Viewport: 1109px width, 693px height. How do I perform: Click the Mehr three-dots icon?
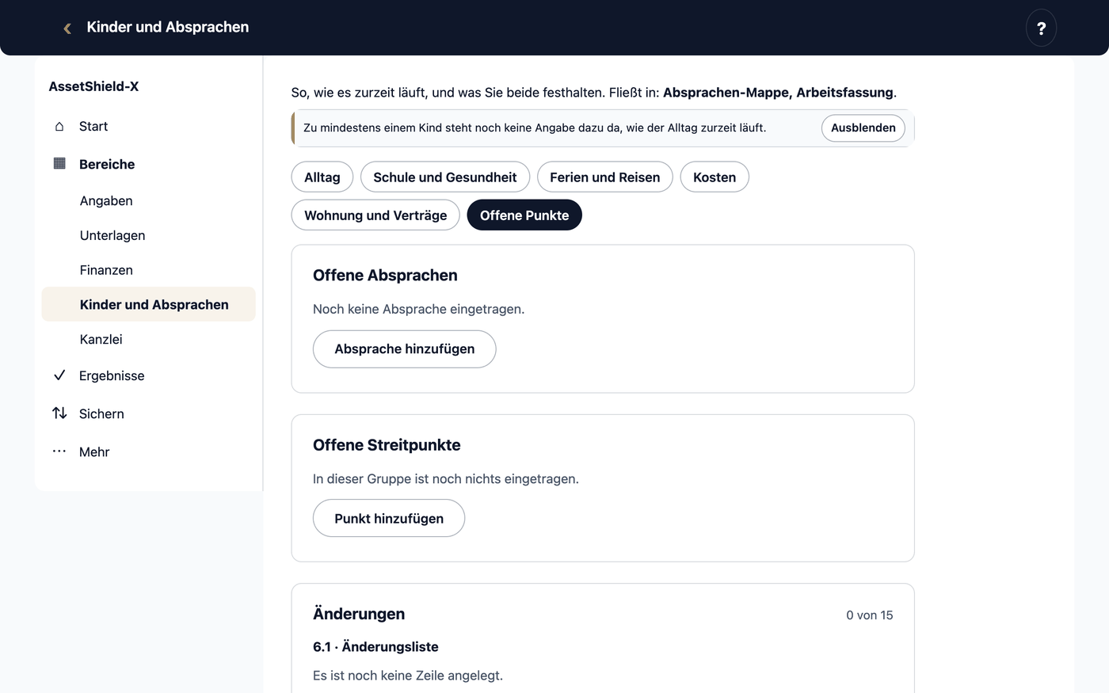tap(59, 451)
